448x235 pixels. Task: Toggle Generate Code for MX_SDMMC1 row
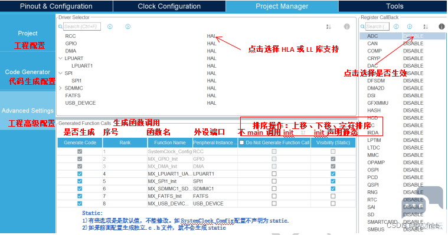[x=80, y=188]
